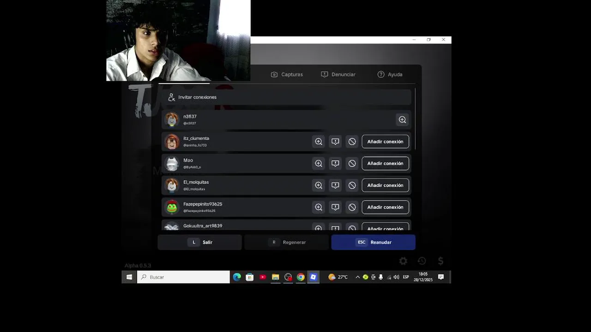Switch to Roblox taskbar icon
The width and height of the screenshot is (591, 332).
313,277
